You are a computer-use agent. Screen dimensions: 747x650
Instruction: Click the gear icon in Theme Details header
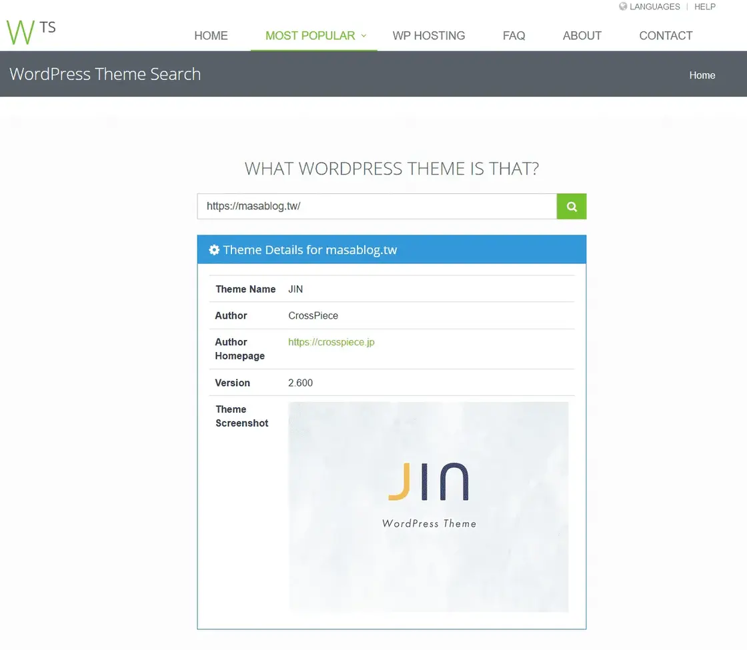(214, 249)
